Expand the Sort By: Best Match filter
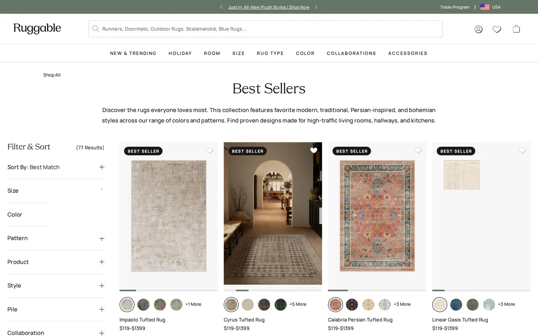This screenshot has height=336, width=538. 56,167
